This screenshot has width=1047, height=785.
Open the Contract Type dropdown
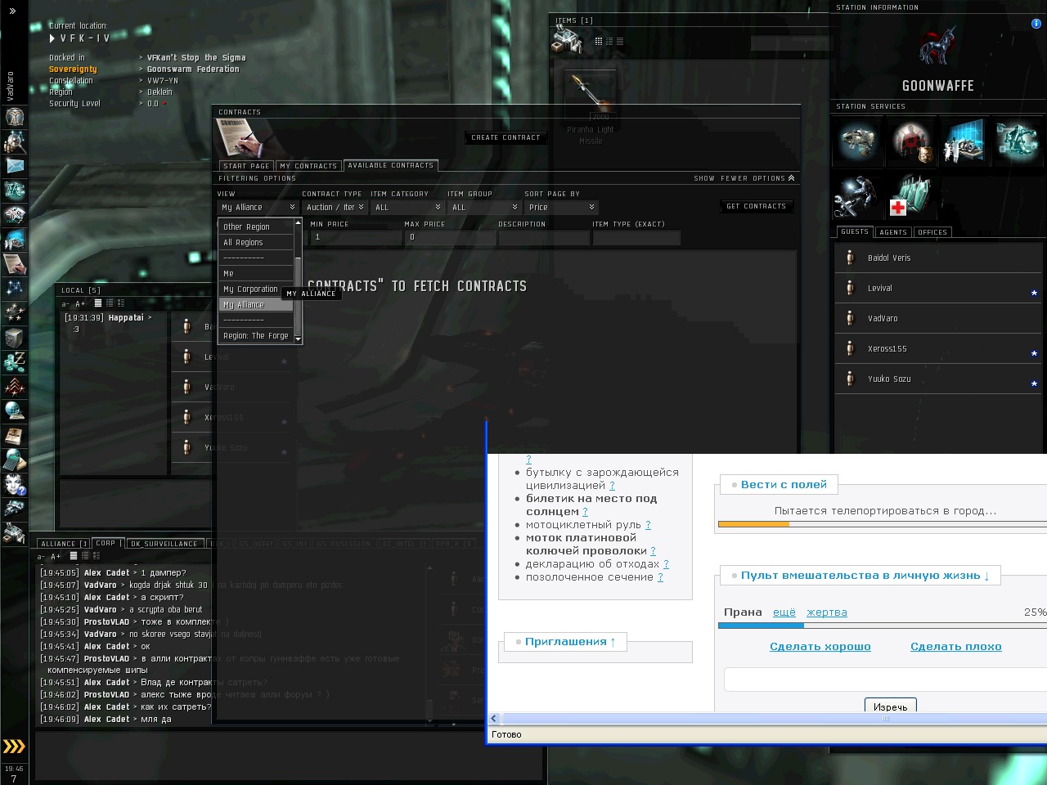click(x=335, y=208)
